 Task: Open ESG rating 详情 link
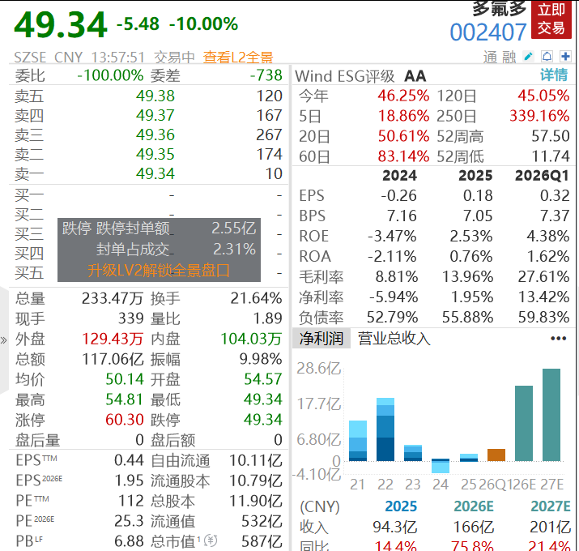pyautogui.click(x=554, y=75)
